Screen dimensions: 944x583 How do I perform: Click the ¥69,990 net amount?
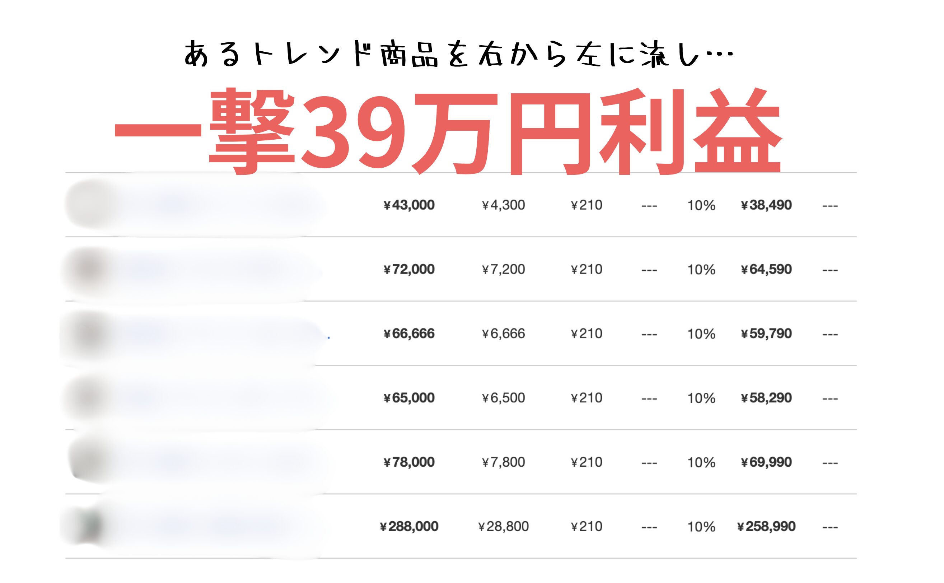[x=766, y=462]
